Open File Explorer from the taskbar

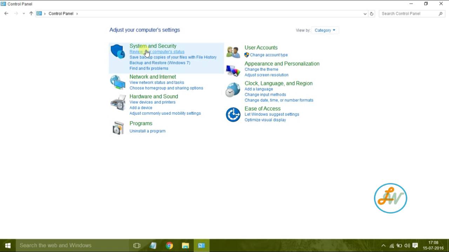coord(186,245)
